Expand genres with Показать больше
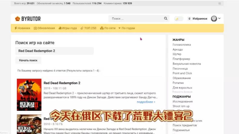The height and width of the screenshot is (134, 239). coord(182,92)
